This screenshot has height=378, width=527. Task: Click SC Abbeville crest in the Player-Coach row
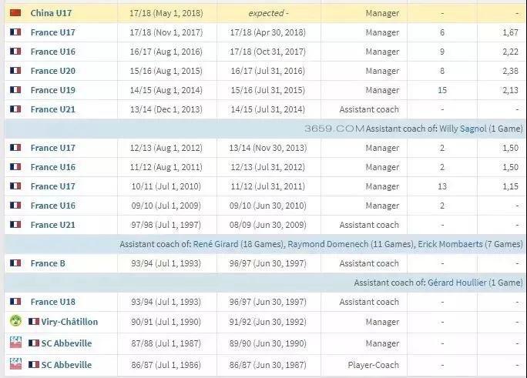click(x=15, y=365)
